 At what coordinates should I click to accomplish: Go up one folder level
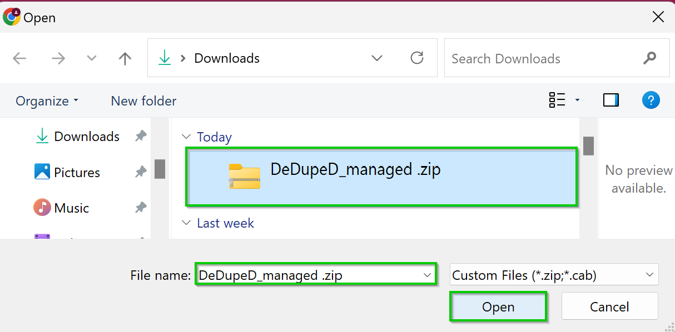pos(125,58)
